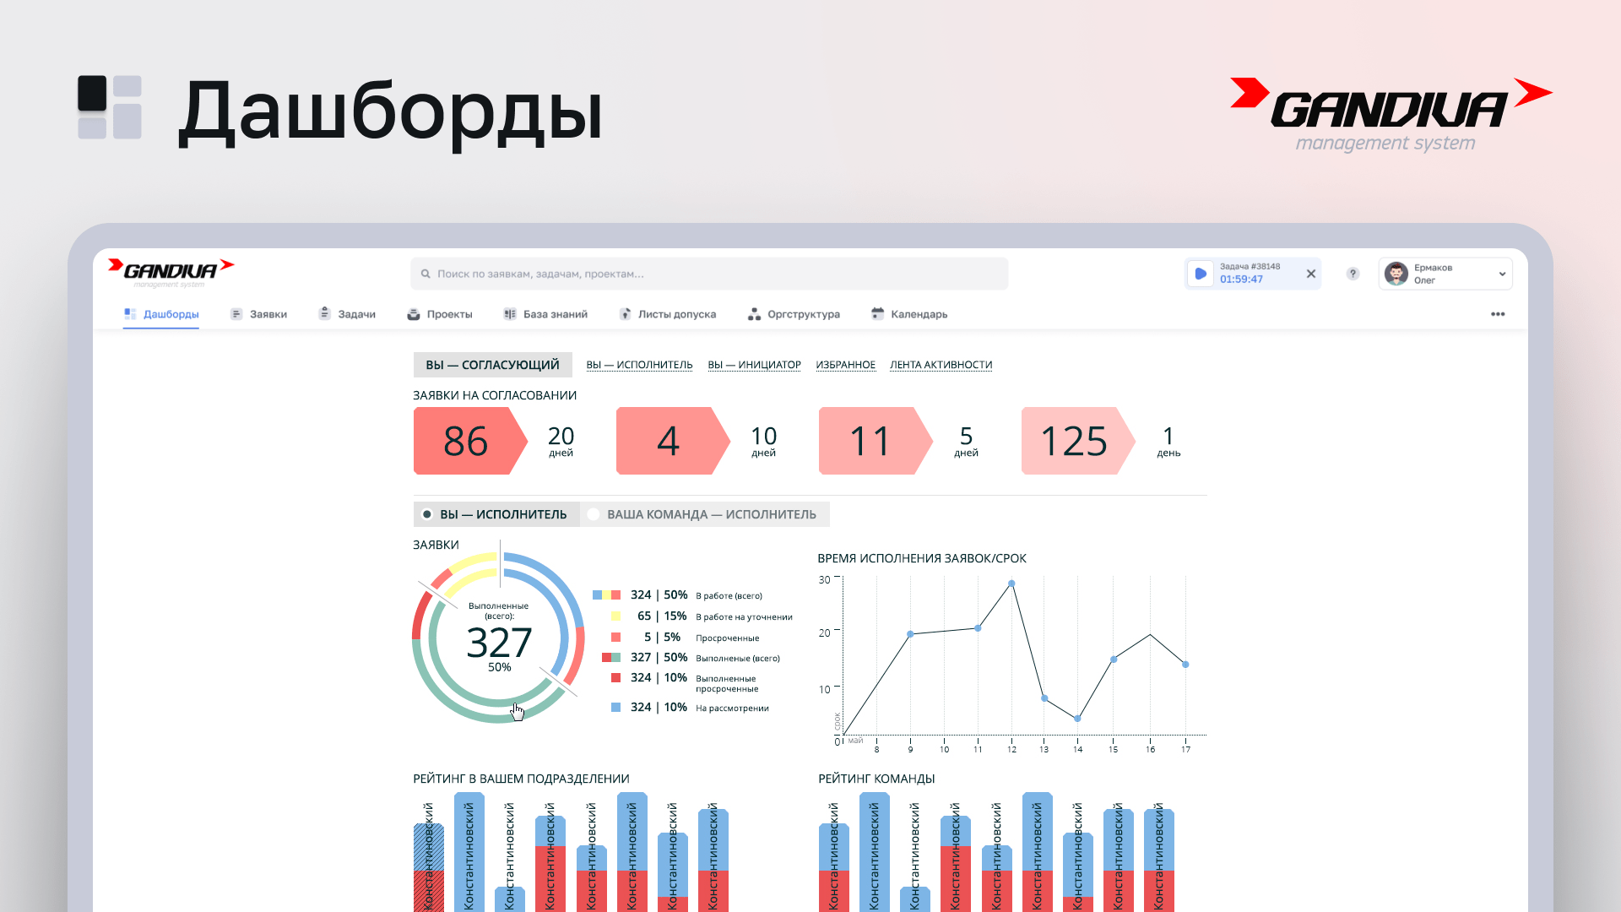
Task: Open Листы допуска section
Action: pyautogui.click(x=668, y=314)
